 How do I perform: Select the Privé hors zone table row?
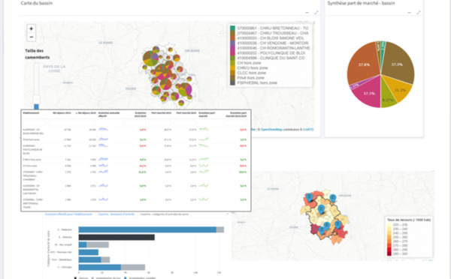pos(136,139)
